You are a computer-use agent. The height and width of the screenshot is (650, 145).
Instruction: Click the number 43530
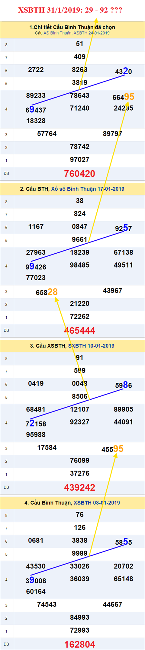pos(36,566)
